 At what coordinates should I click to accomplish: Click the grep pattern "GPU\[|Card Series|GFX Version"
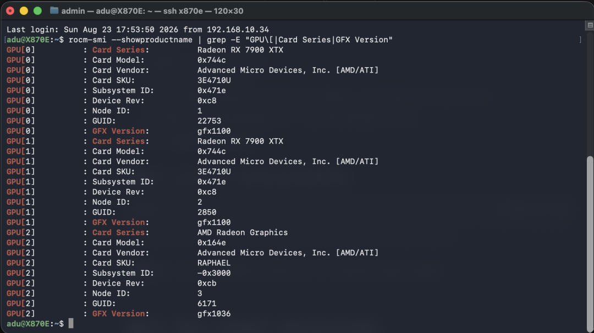point(319,40)
